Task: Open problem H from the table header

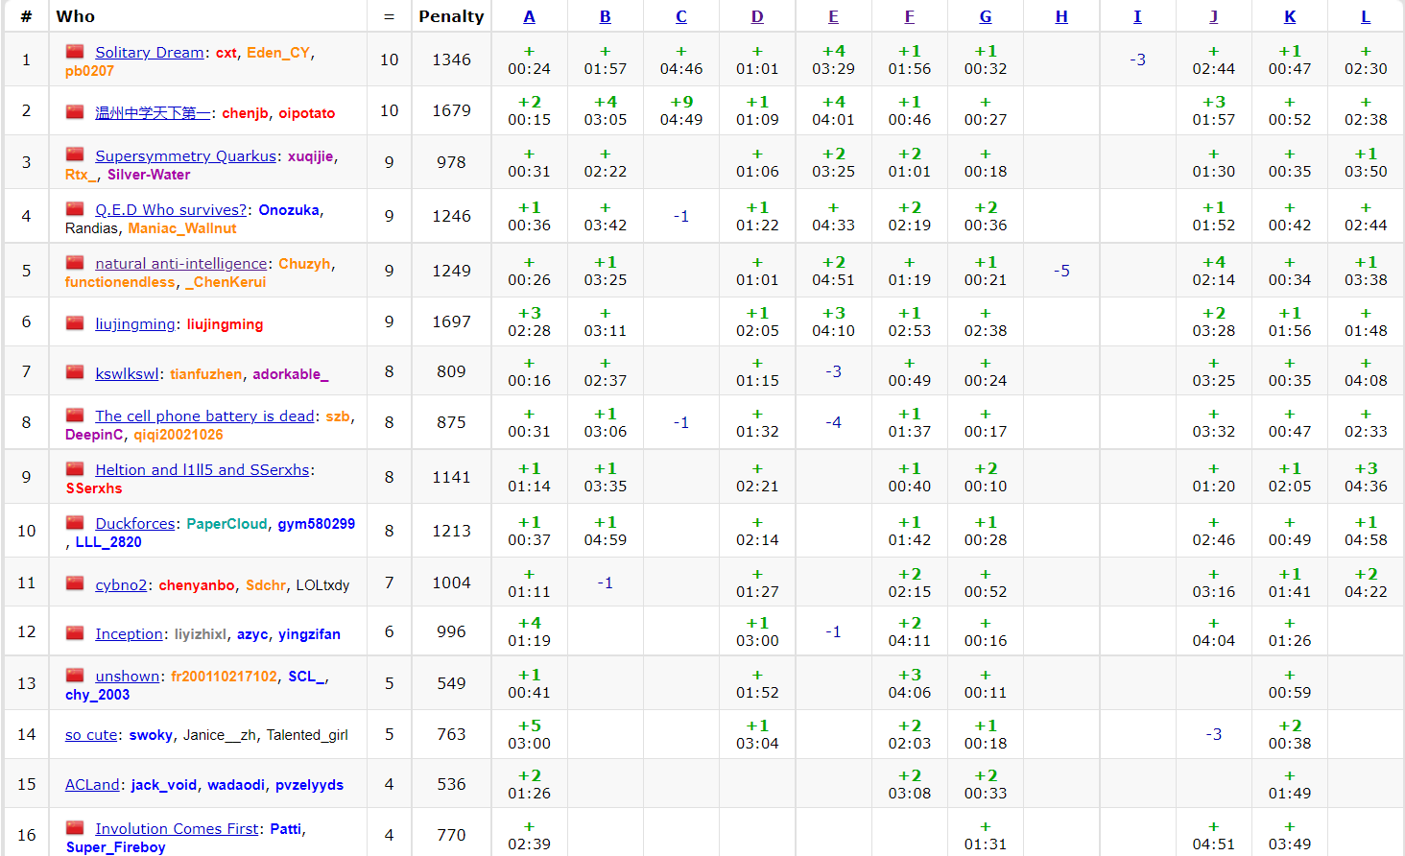Action: click(1061, 16)
